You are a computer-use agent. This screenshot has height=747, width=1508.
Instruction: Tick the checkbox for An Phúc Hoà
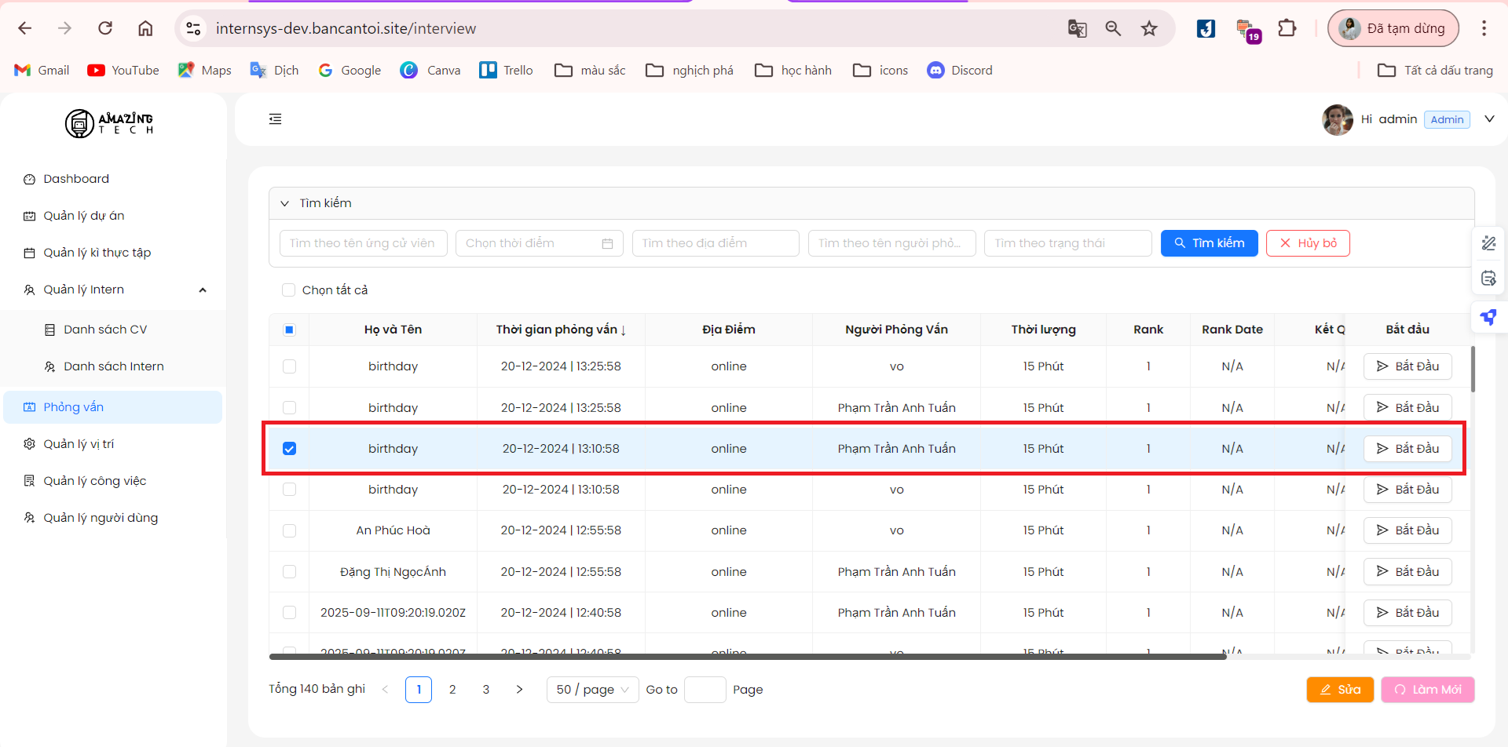pos(289,530)
